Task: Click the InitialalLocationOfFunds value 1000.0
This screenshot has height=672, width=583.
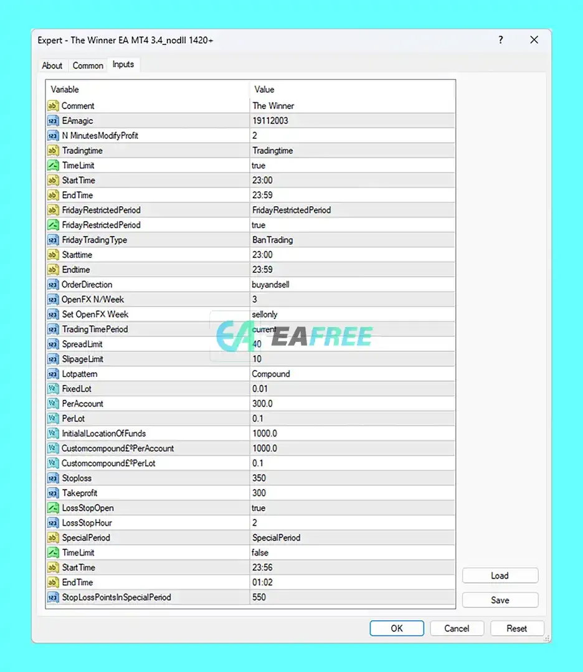Action: click(265, 433)
